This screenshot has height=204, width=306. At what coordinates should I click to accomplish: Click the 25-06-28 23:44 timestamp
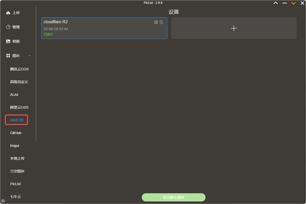[56, 29]
